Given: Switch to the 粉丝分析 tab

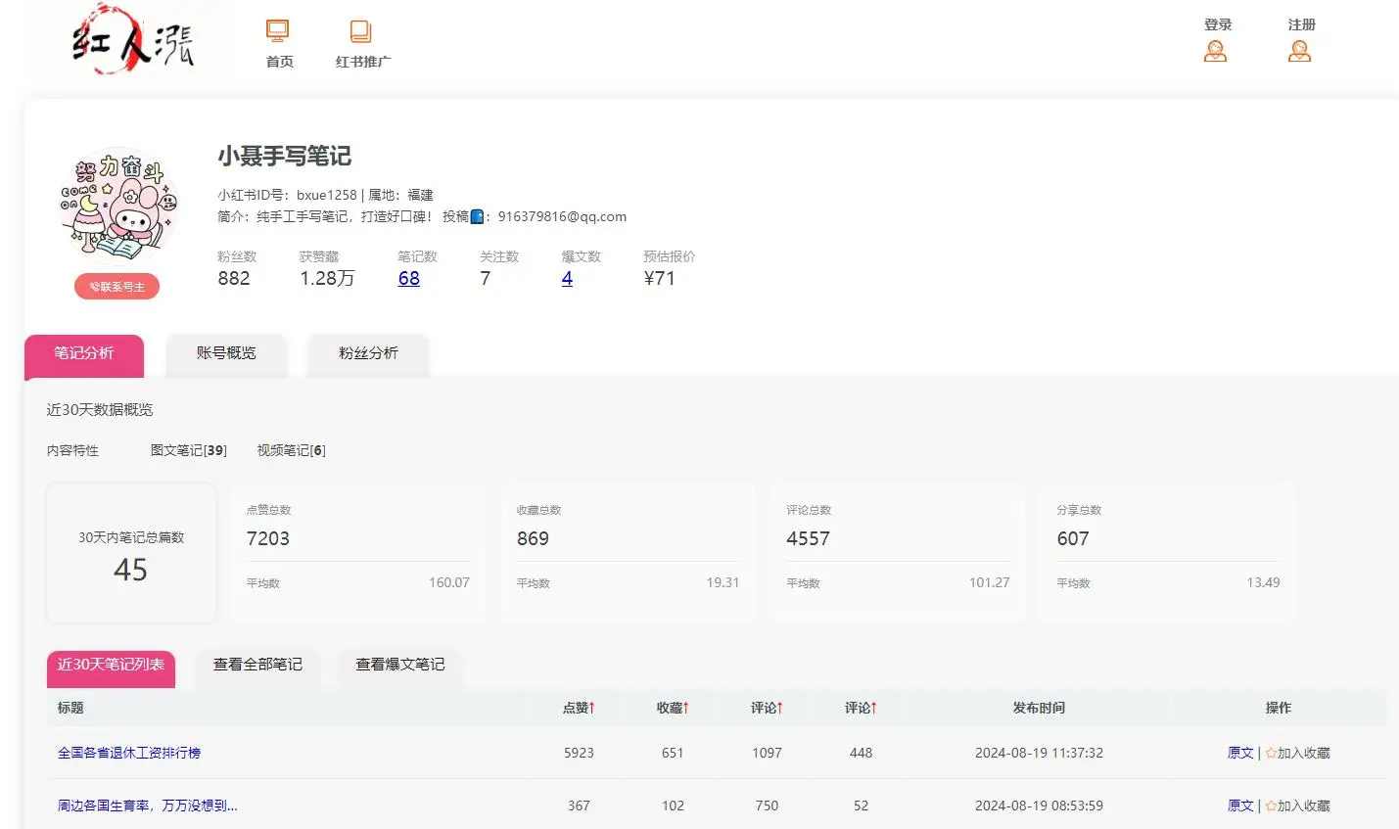Looking at the screenshot, I should click(x=367, y=354).
